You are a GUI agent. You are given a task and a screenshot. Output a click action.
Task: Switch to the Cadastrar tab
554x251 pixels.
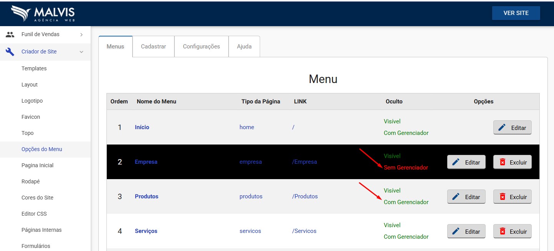[153, 47]
